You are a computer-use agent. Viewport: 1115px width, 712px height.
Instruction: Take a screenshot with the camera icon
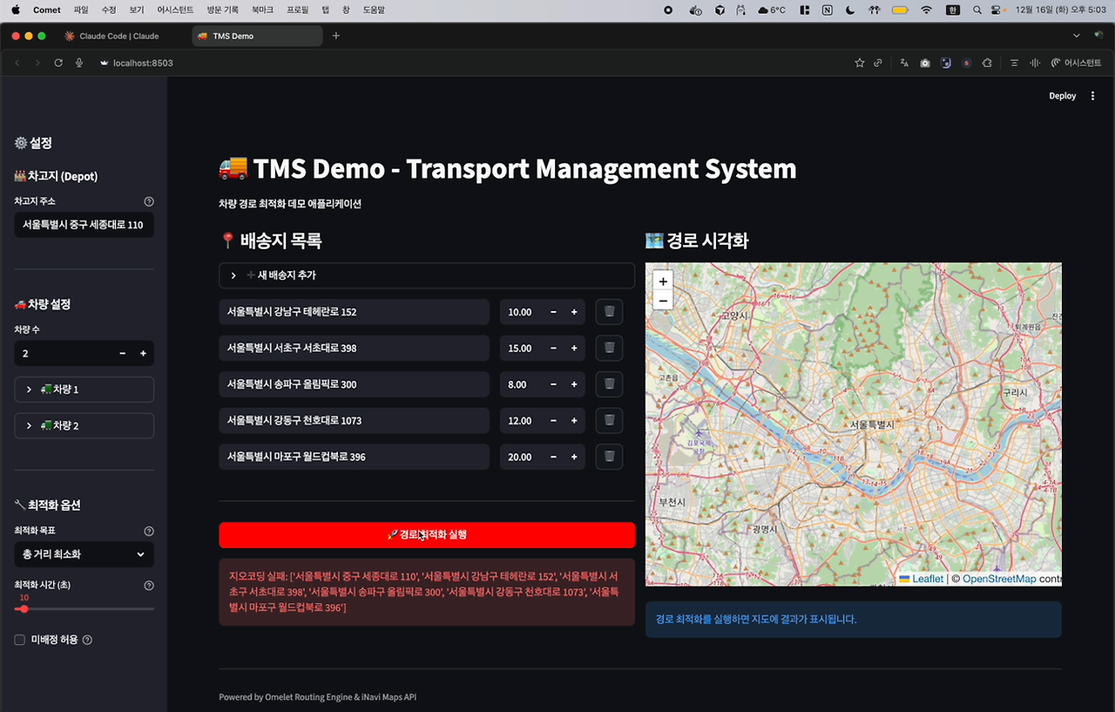(925, 63)
